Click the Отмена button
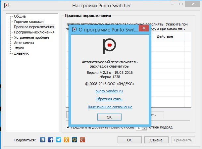This screenshot has height=149, width=202. tap(156, 140)
